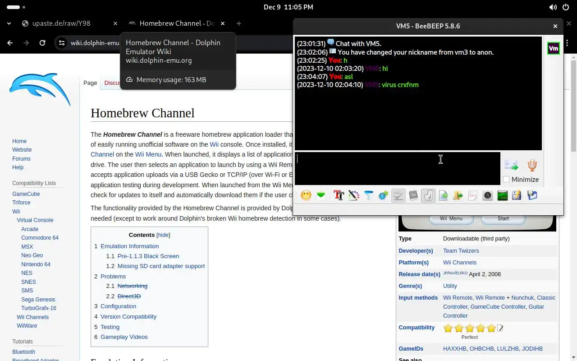Focus the BeeBEEP message input box

(397, 168)
